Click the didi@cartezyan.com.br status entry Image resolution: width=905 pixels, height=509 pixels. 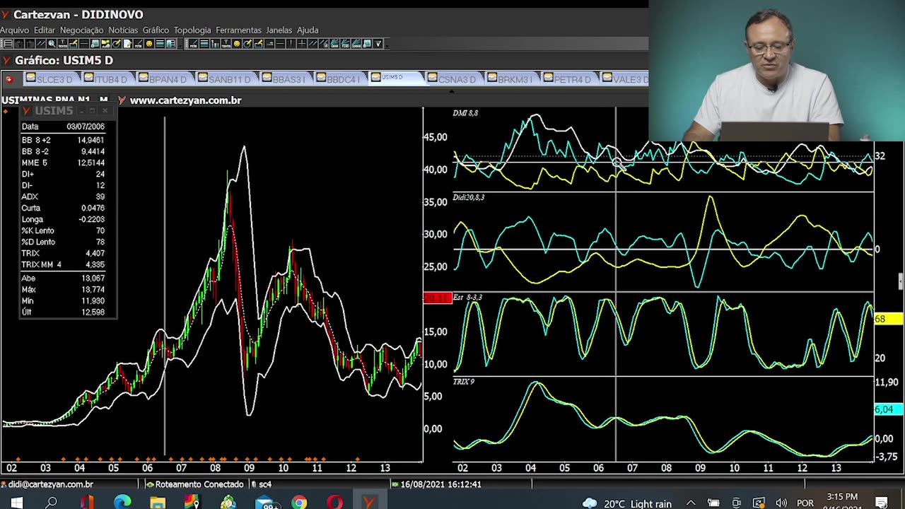(x=47, y=484)
